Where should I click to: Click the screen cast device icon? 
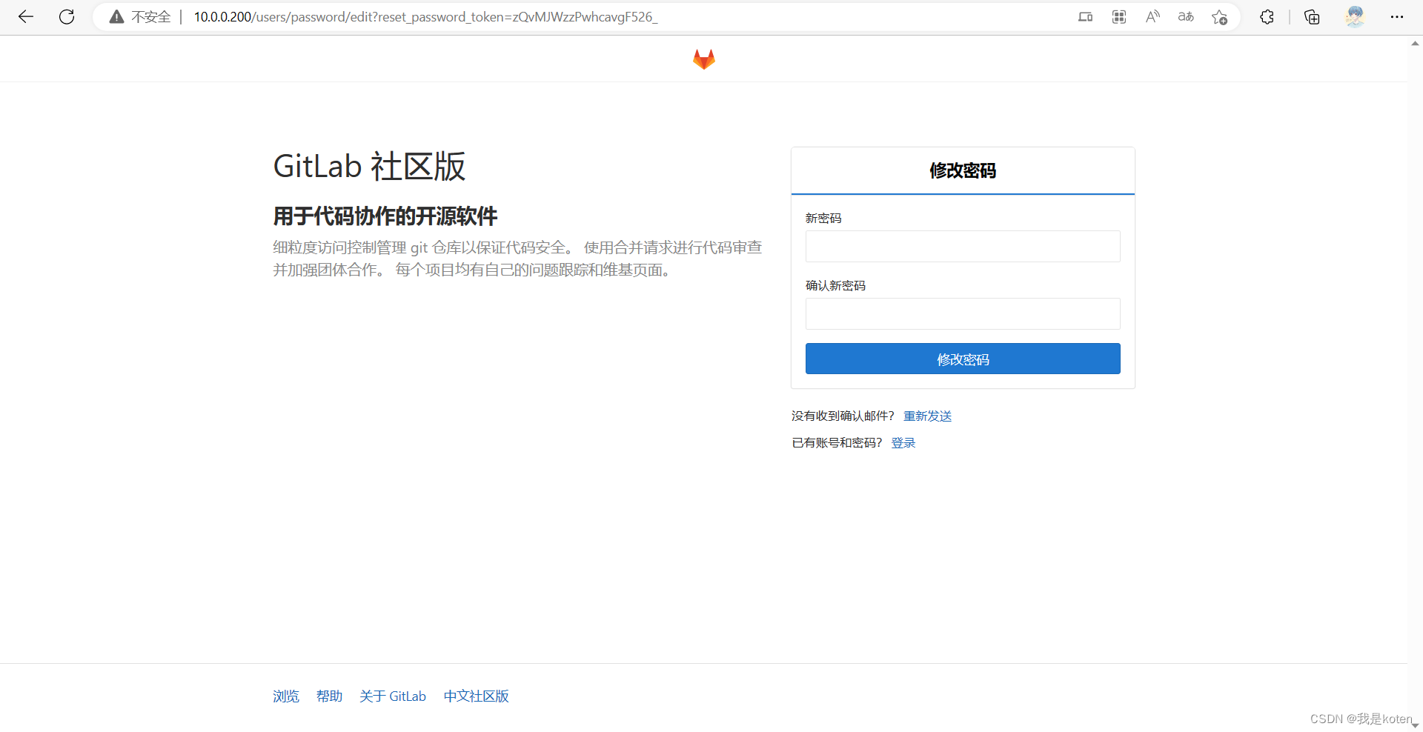pos(1086,17)
